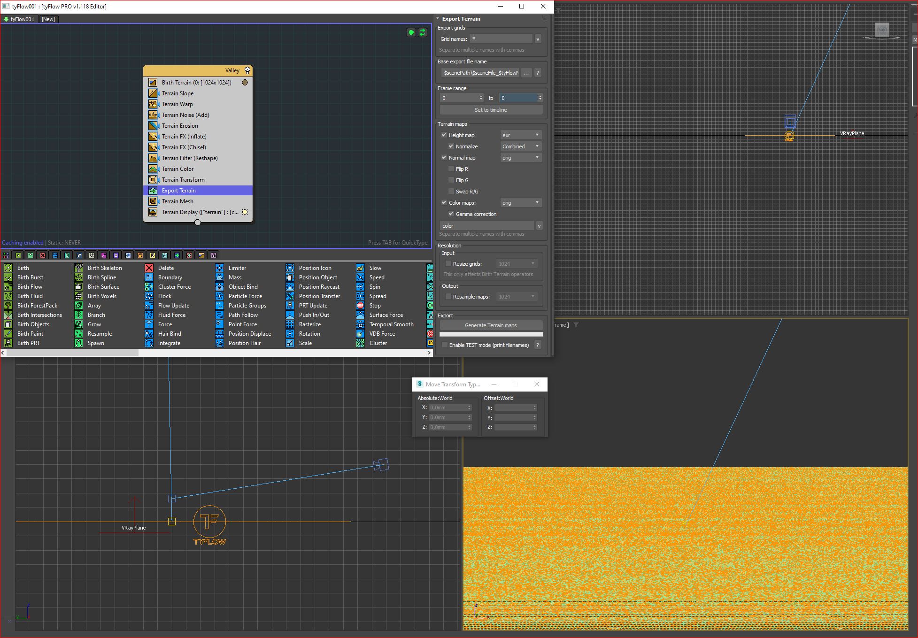The height and width of the screenshot is (638, 918).
Task: Enable the Flip R checkbox
Action: tap(451, 169)
